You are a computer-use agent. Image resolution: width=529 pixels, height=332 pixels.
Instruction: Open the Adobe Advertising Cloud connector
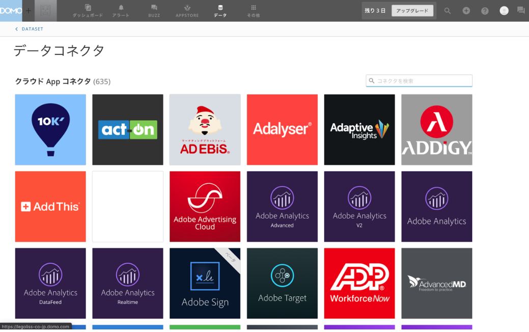point(205,207)
